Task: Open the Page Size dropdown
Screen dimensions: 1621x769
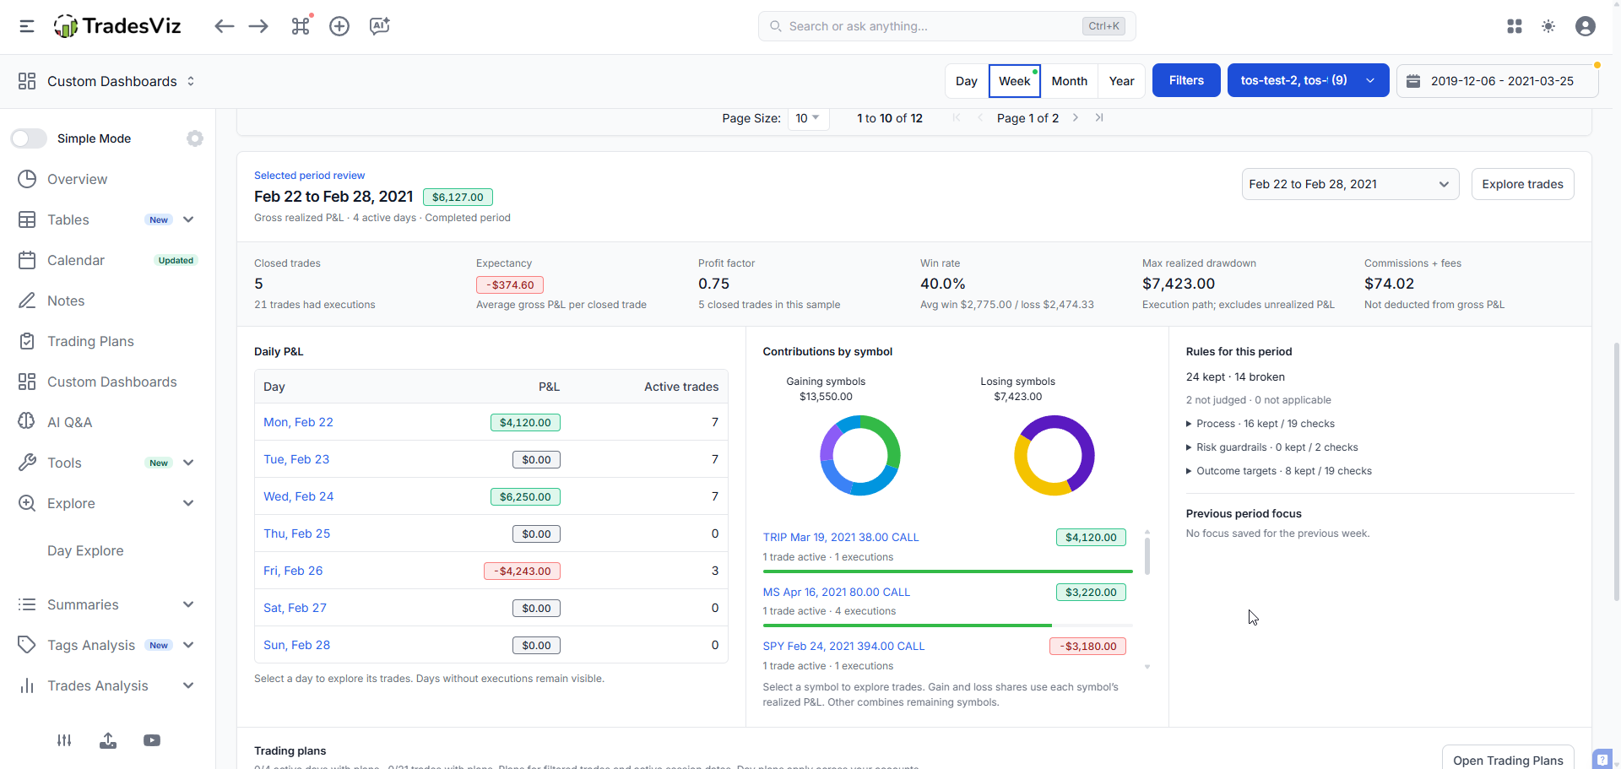Action: point(808,118)
